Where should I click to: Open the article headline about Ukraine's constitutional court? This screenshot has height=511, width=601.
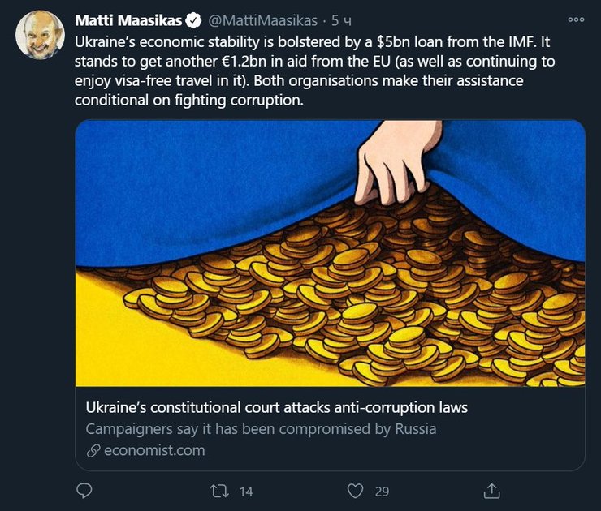click(x=275, y=407)
